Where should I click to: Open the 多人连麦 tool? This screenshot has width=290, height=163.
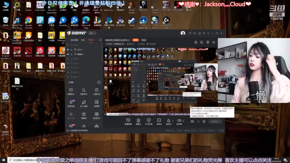pyautogui.click(x=84, y=104)
